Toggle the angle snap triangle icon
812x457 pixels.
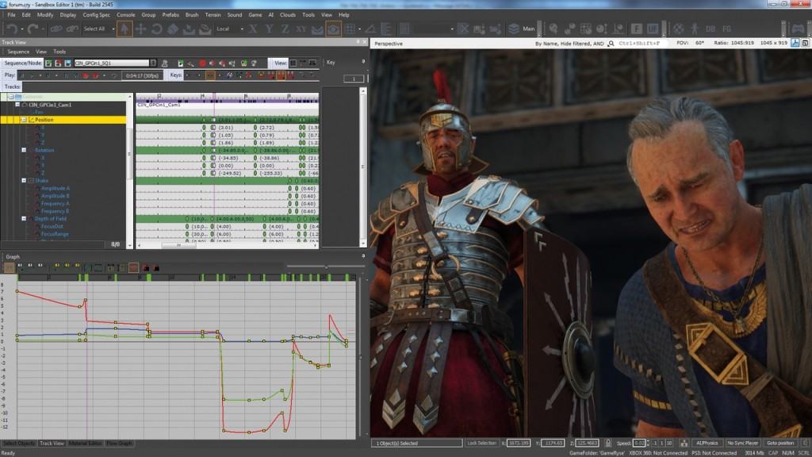tap(370, 29)
